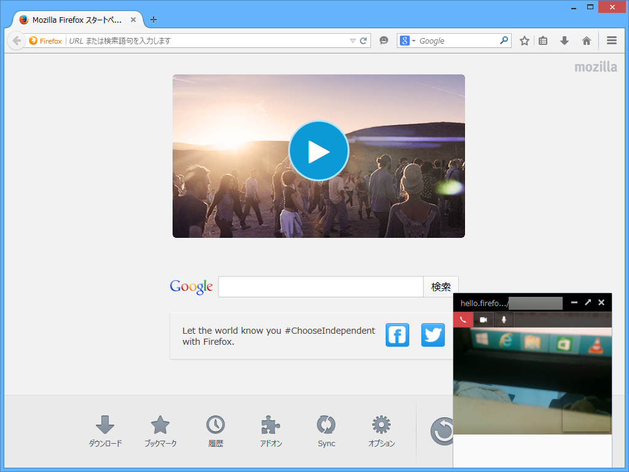
Task: Reload the current page
Action: 364,41
